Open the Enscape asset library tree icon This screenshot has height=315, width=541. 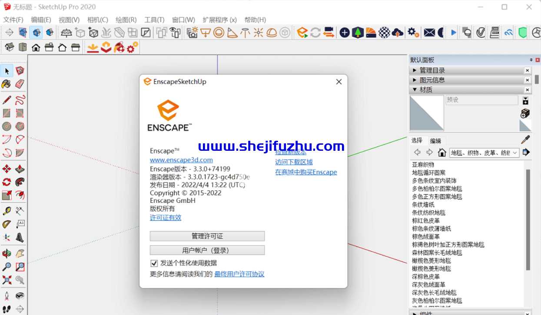(358, 32)
